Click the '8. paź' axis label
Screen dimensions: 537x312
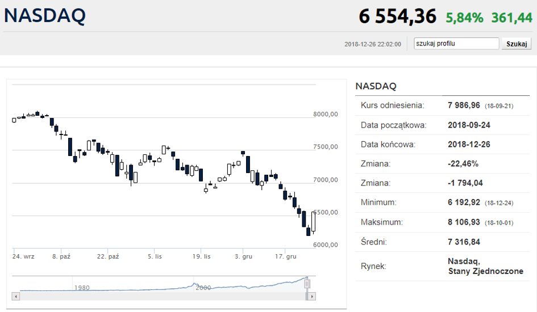point(61,256)
